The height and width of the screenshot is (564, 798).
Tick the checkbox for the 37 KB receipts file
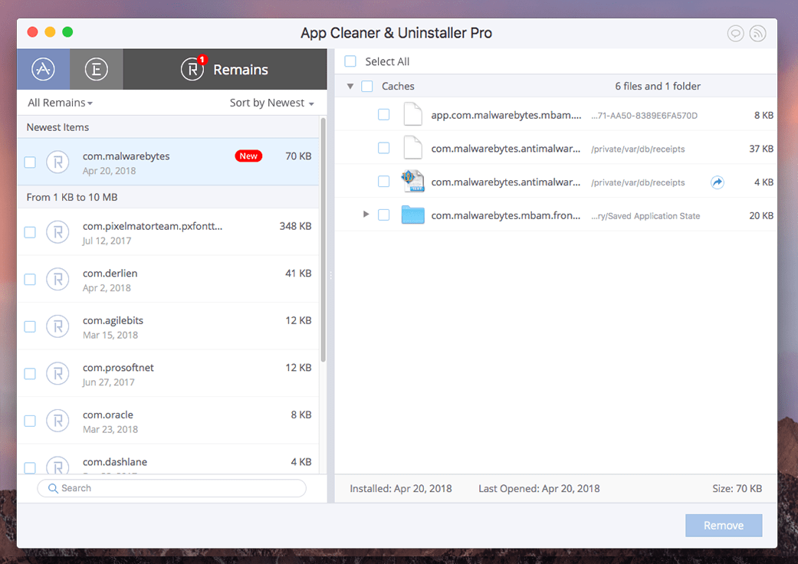(385, 148)
